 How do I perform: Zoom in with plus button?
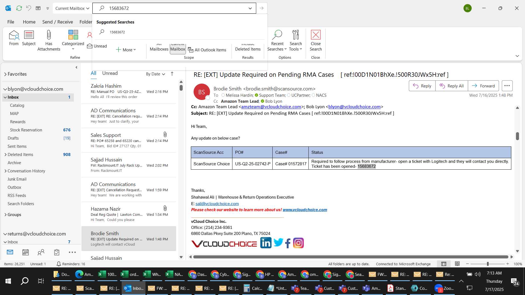click(507, 264)
